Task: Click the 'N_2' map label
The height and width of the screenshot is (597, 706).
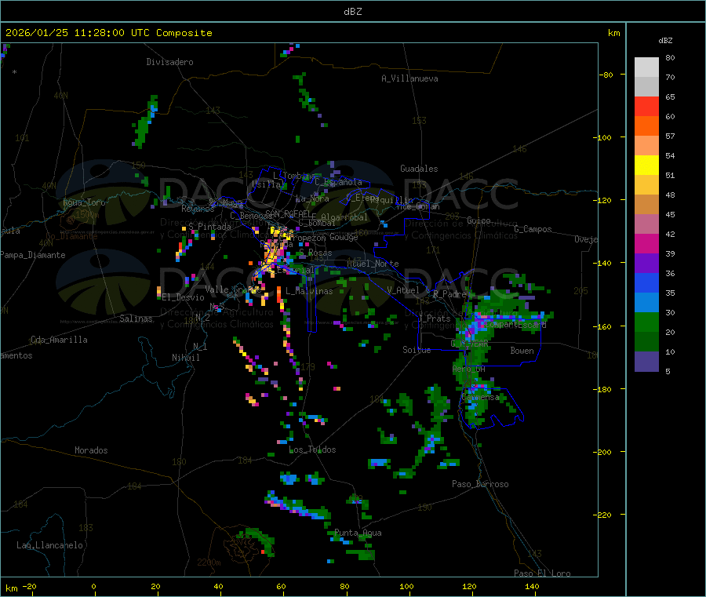Action: [x=202, y=317]
